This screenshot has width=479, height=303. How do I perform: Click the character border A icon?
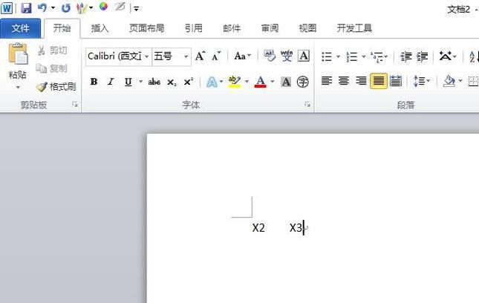[x=304, y=56]
